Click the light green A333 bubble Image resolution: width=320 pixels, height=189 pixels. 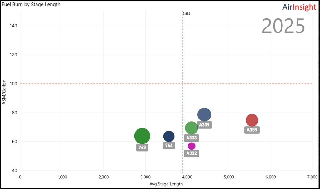(192, 128)
